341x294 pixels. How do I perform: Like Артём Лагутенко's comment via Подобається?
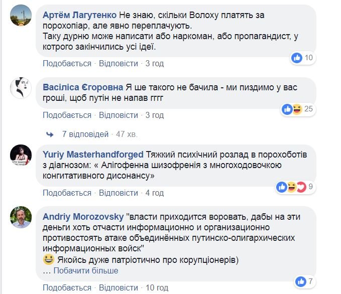pos(67,64)
